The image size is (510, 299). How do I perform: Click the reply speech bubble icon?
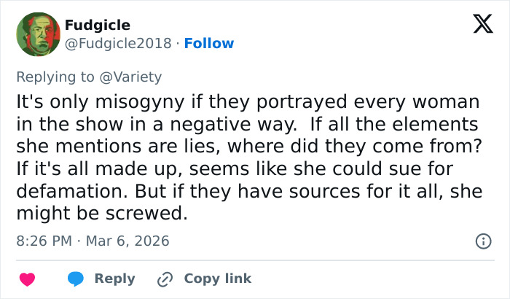(76, 279)
